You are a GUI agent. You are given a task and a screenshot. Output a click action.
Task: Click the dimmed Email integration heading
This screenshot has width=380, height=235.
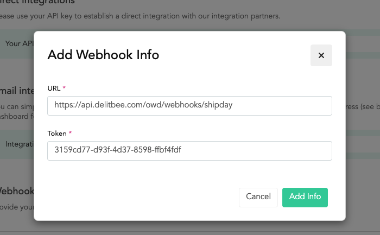click(x=17, y=91)
